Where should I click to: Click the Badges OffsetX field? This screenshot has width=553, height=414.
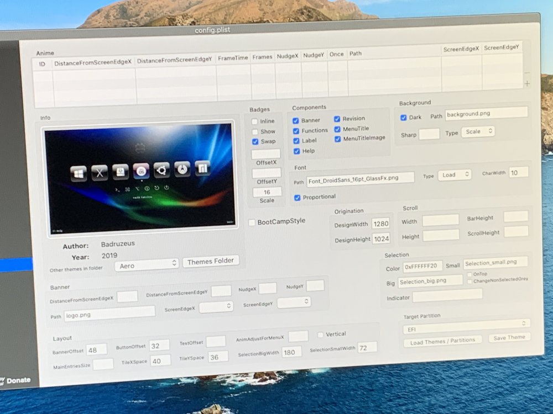tap(265, 154)
